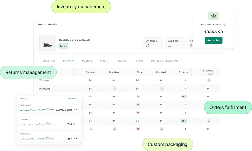The width and height of the screenshot is (252, 151).
Task: Click the info icon beside Overview title
Action: tap(27, 99)
